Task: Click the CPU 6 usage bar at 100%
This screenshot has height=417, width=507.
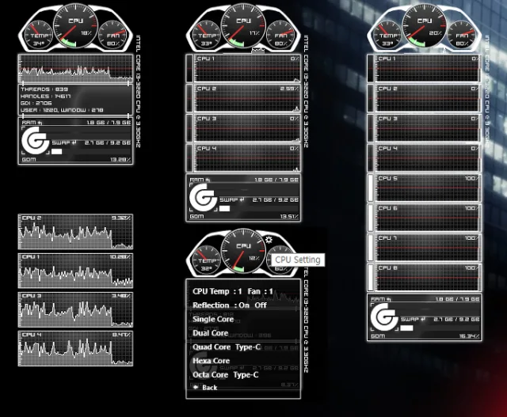Action: click(x=370, y=218)
